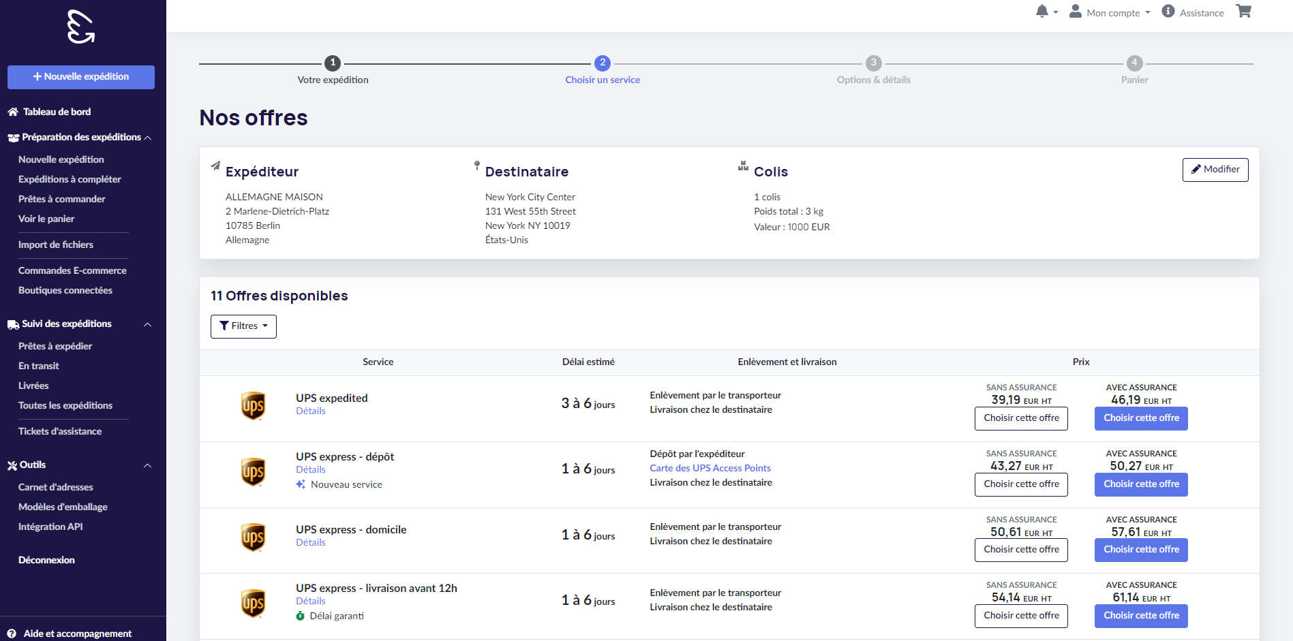
Task: Open Commandes E-commerce
Action: (x=72, y=270)
